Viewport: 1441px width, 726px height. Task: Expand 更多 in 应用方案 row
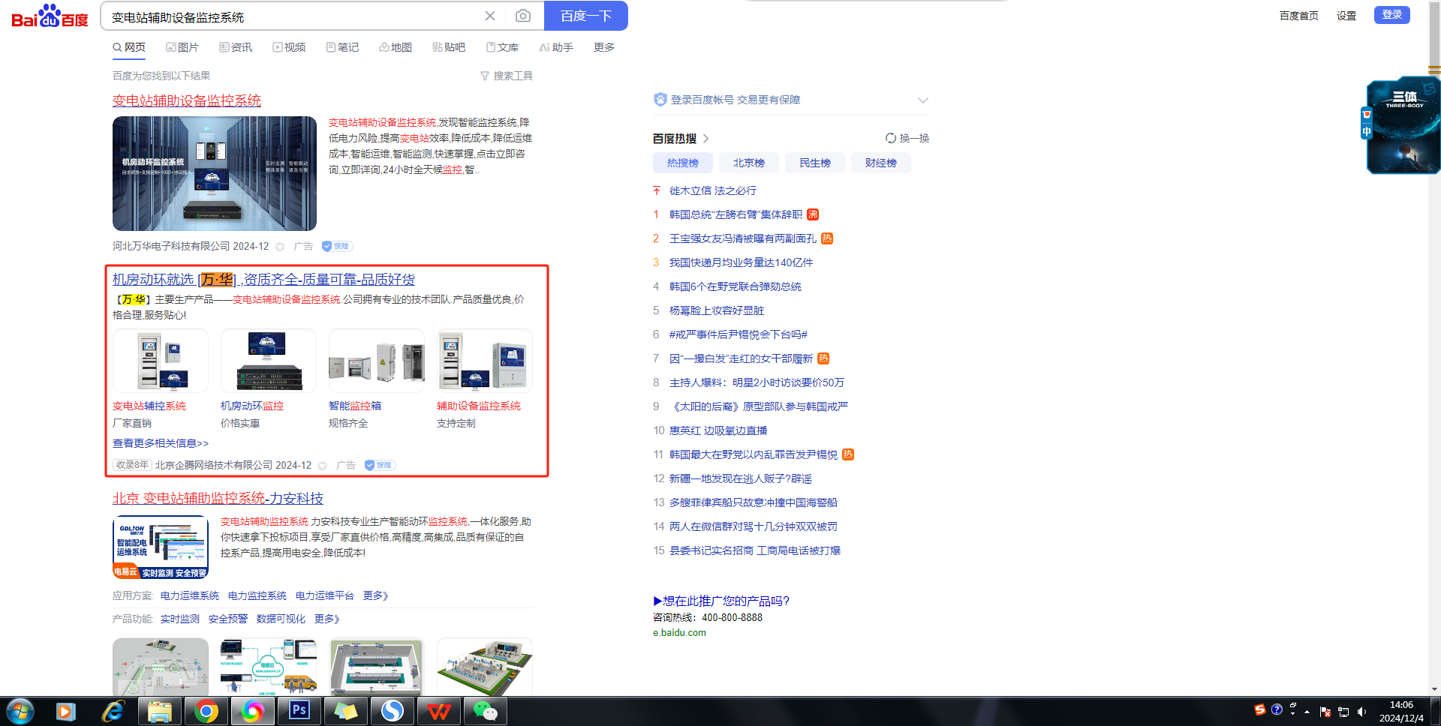click(x=376, y=595)
